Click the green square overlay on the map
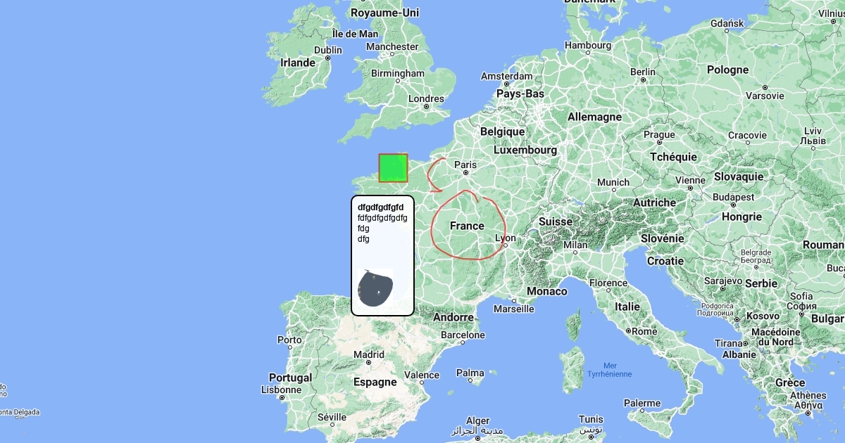 [x=393, y=168]
